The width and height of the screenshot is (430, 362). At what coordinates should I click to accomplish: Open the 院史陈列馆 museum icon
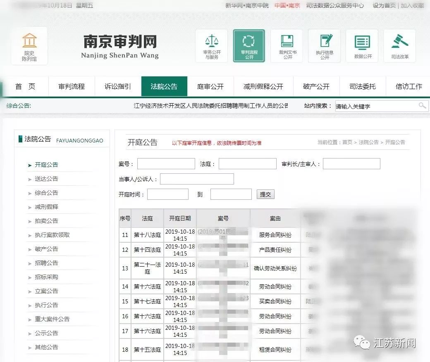(29, 46)
